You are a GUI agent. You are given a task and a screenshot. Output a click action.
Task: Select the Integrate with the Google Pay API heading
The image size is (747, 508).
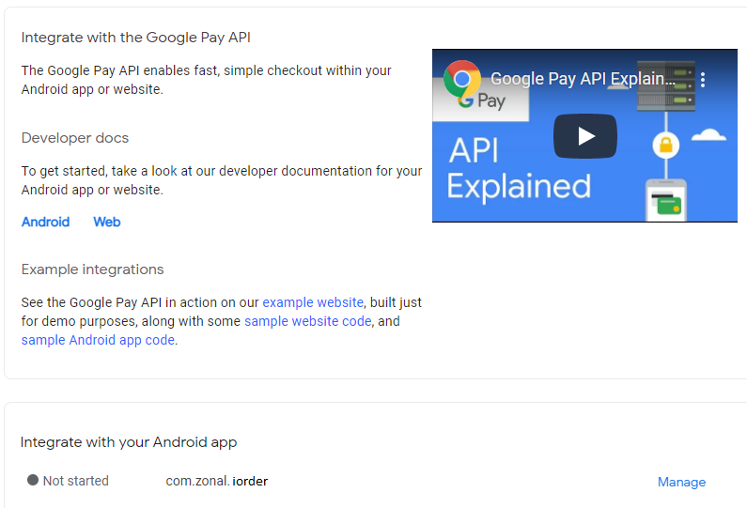[135, 38]
